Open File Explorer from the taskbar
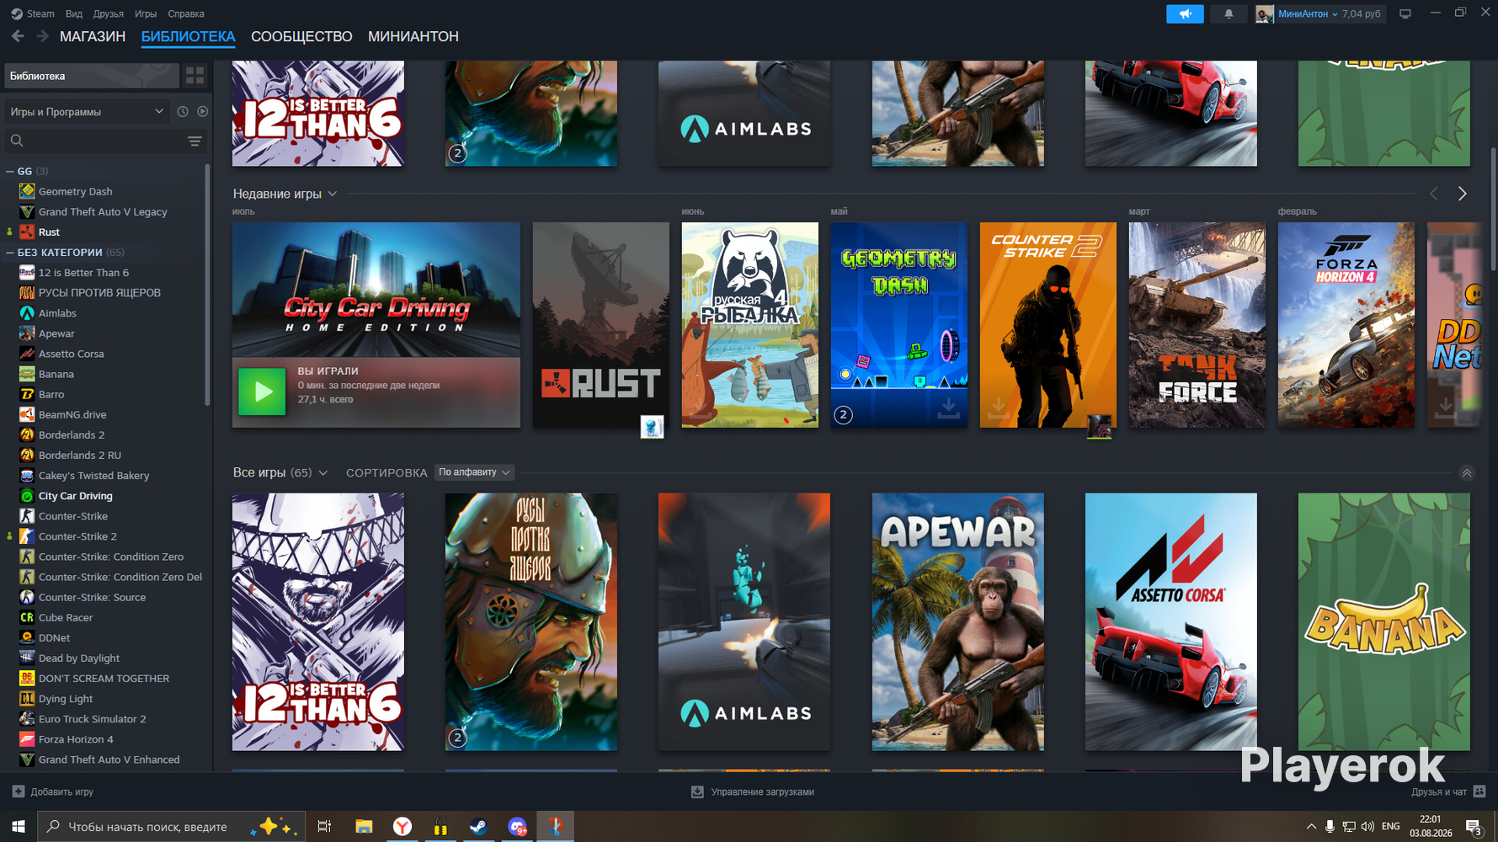The width and height of the screenshot is (1498, 842). point(364,827)
